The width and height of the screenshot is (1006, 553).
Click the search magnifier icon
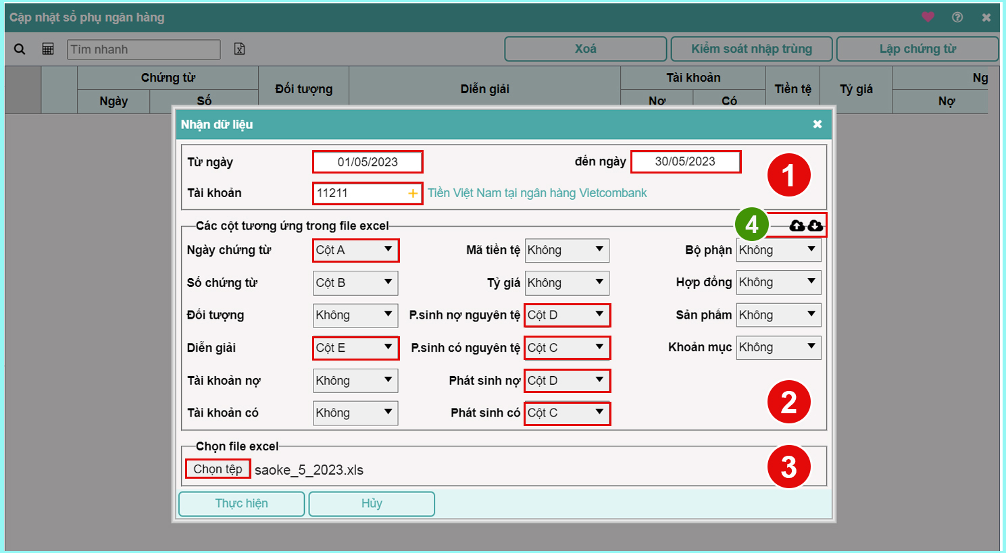pos(20,49)
